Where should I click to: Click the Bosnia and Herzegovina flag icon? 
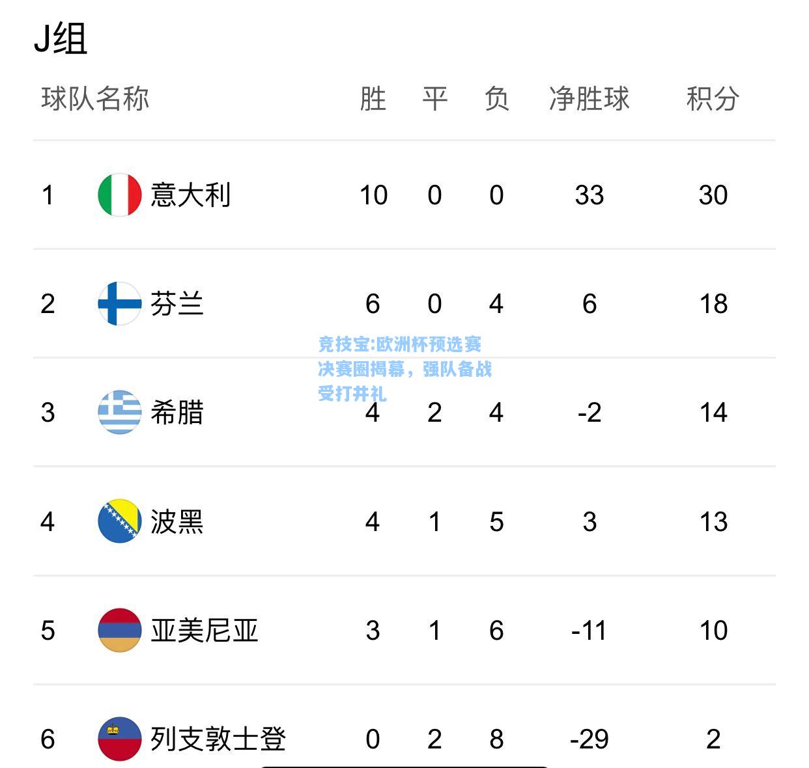click(x=120, y=521)
